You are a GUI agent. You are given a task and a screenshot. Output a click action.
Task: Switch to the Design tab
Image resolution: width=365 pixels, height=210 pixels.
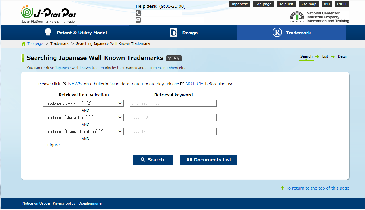[184, 33]
